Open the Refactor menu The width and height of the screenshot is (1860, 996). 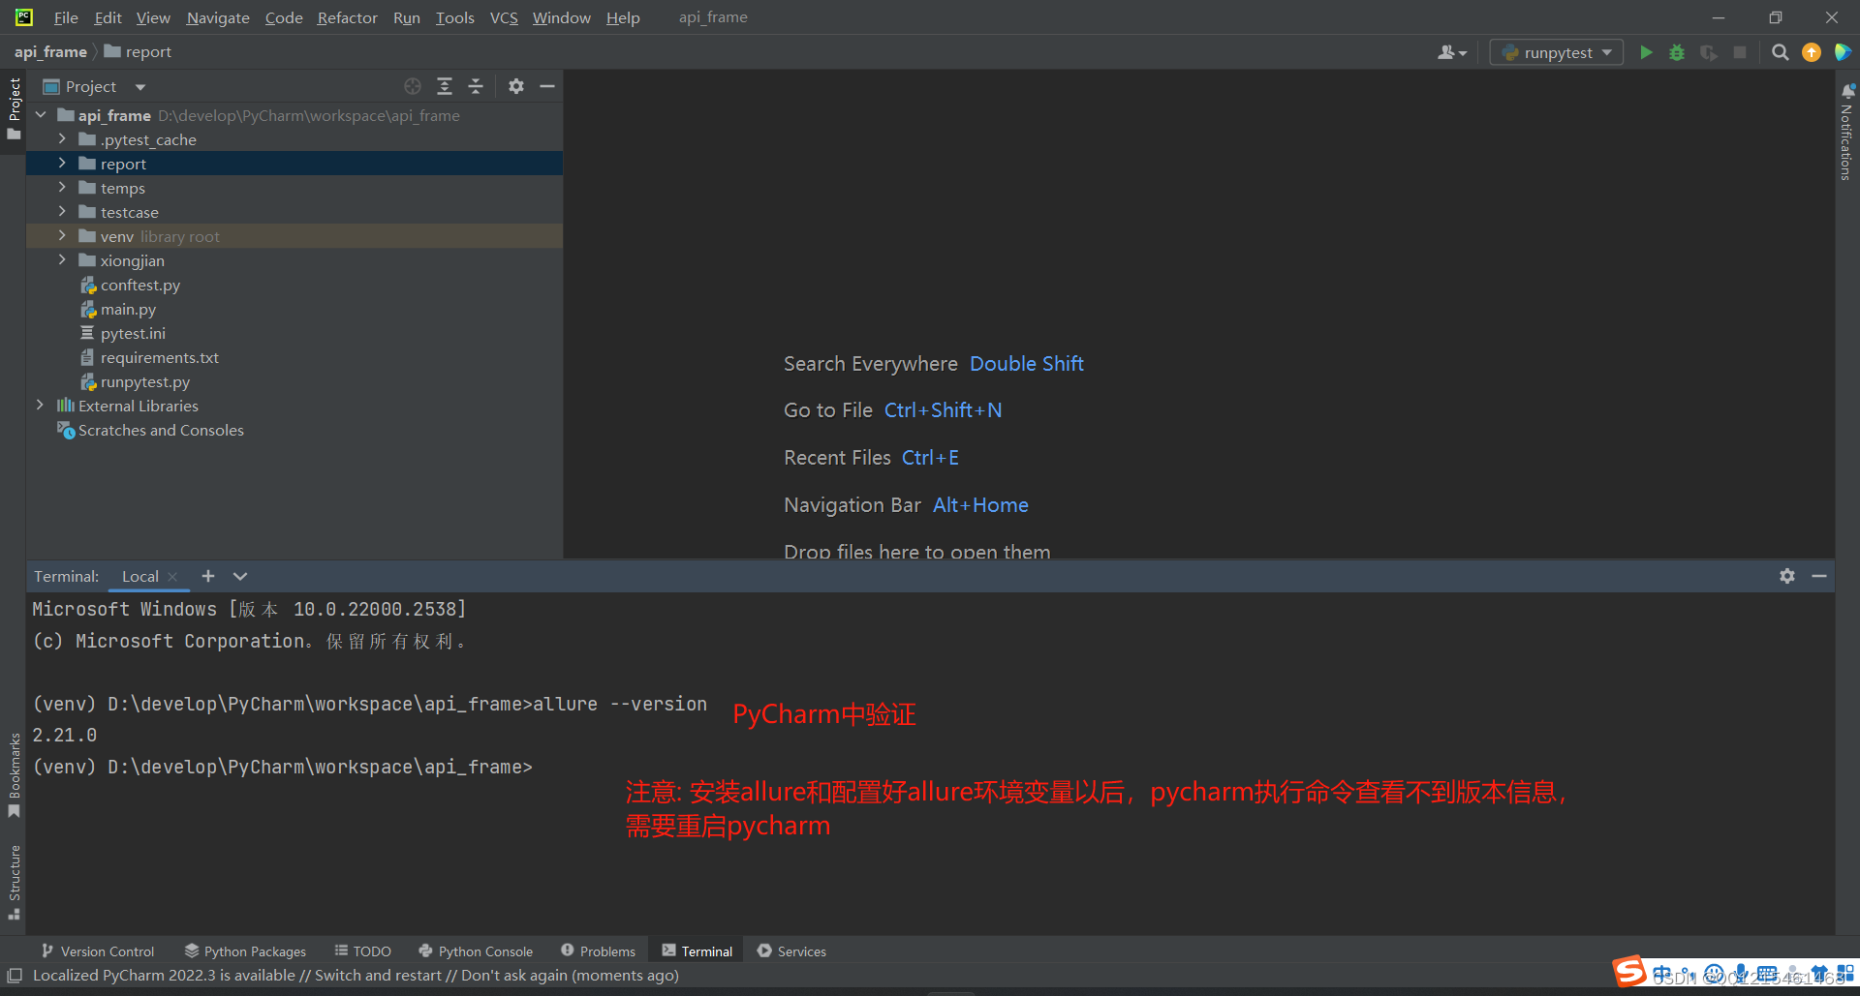[347, 17]
